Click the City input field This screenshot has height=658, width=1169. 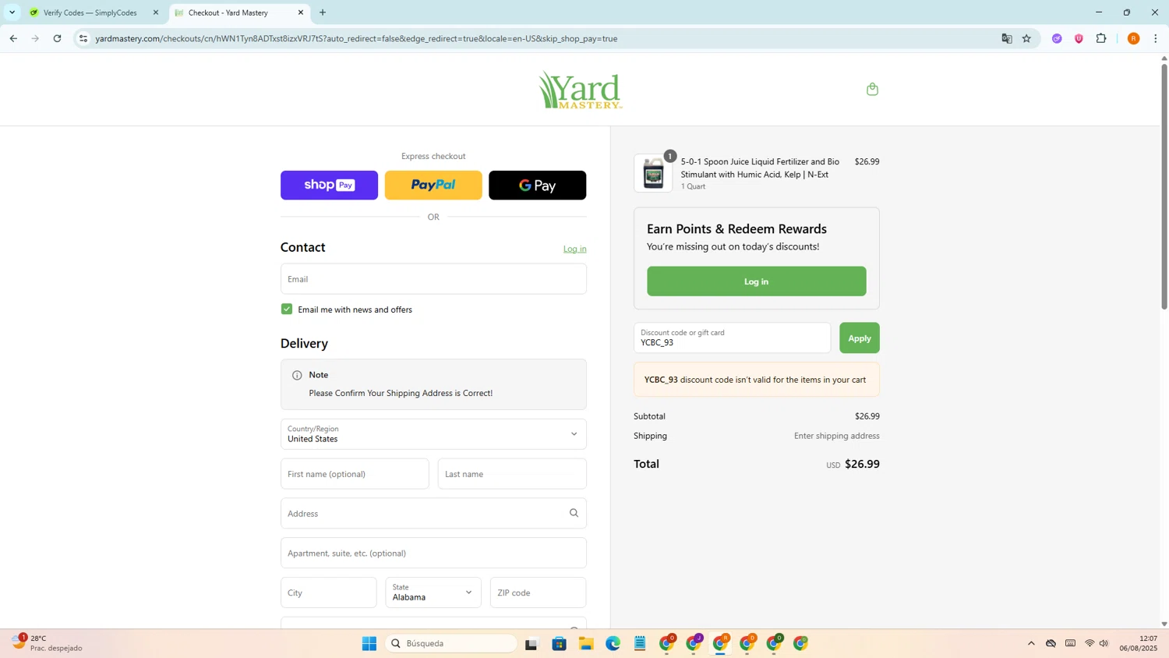[x=329, y=593]
